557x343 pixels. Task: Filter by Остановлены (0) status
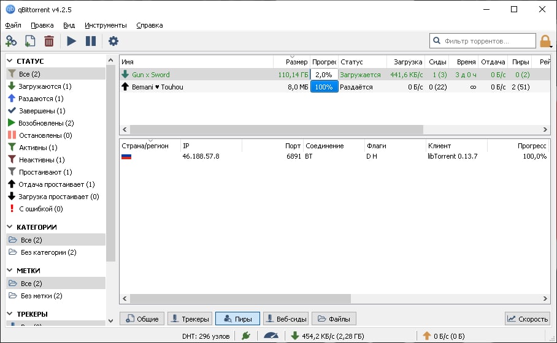click(56, 135)
